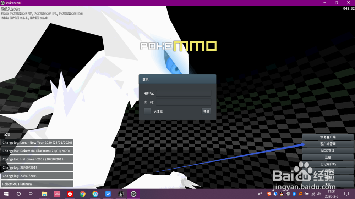This screenshot has width=355, height=199.
Task: Open the People icon in system tray
Action: (260, 194)
